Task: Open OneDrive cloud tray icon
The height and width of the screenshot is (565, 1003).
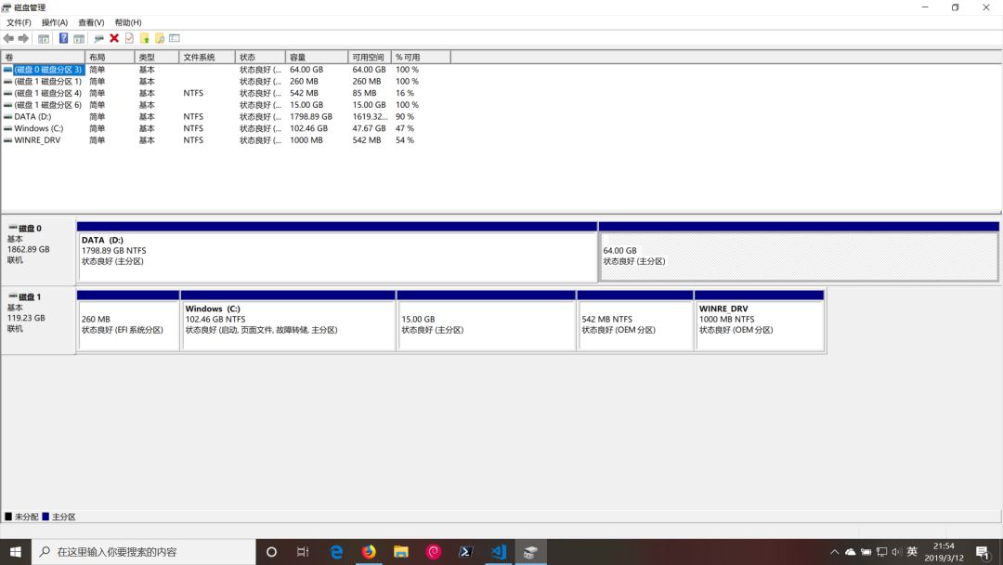Action: click(850, 552)
